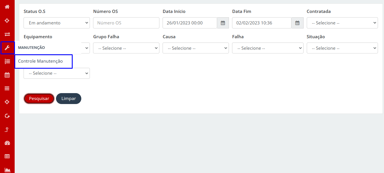Focus the Número OS input field
The width and height of the screenshot is (384, 173).
(126, 23)
